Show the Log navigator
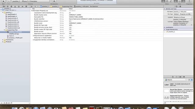The height and width of the screenshot is (109, 195). click(x=26, y=6)
